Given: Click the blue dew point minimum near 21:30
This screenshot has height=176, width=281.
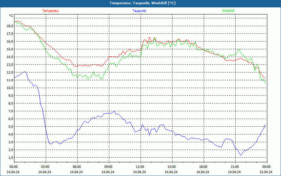Looking at the screenshot, I should point(241,155).
